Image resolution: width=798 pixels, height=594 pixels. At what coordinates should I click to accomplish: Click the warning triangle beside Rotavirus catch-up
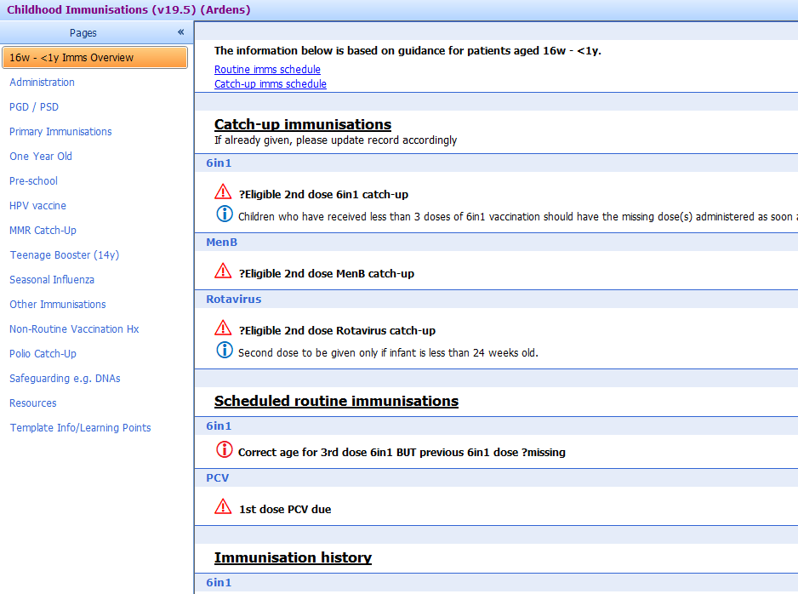tap(223, 328)
